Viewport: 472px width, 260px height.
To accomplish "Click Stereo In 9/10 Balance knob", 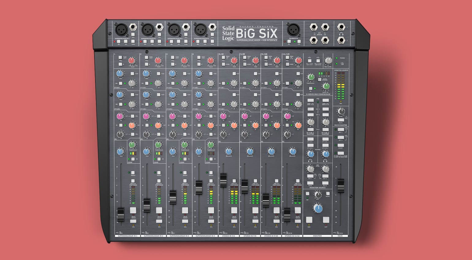I will pos(271,151).
